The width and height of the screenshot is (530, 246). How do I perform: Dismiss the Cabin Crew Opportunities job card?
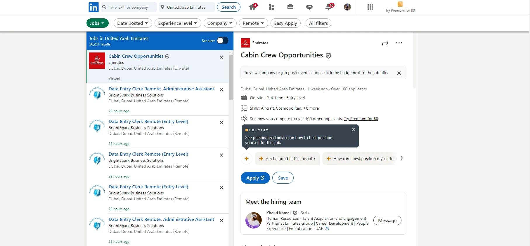click(x=221, y=57)
